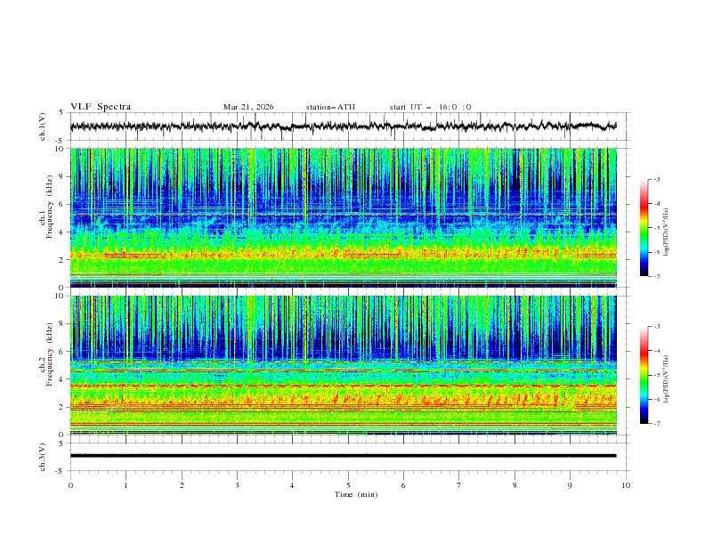Click the ch.3 flat black voltage trace

343,456
